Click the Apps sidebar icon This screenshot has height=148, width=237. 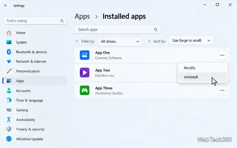pyautogui.click(x=9, y=81)
